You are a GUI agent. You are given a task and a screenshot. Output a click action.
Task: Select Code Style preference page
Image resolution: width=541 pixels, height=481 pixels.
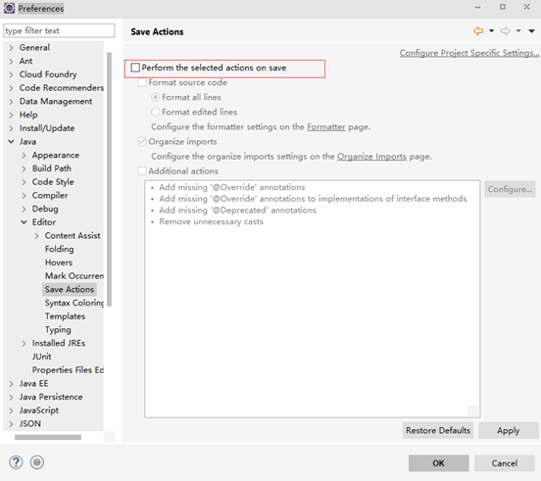point(53,181)
